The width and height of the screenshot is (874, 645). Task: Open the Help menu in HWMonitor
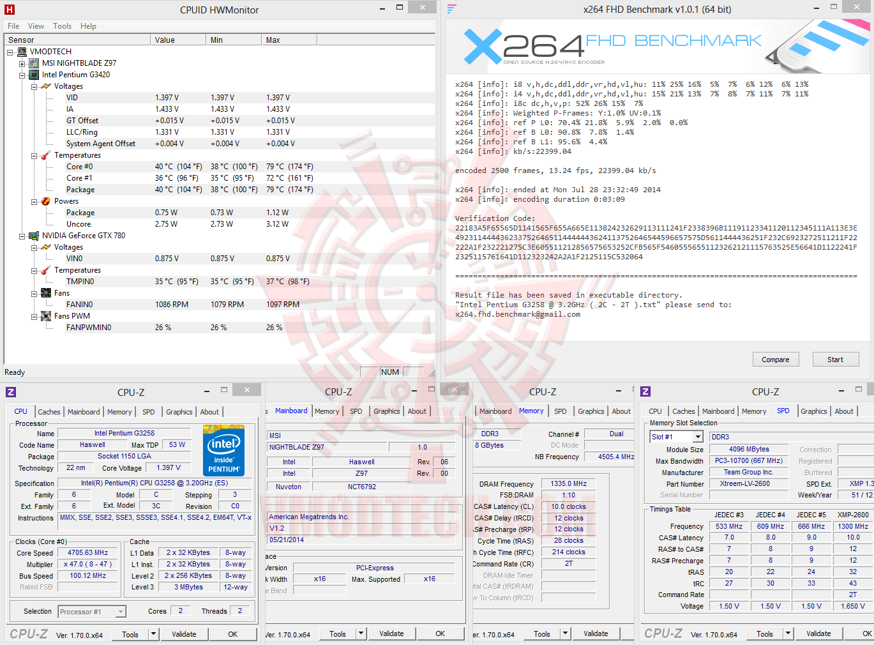[88, 26]
